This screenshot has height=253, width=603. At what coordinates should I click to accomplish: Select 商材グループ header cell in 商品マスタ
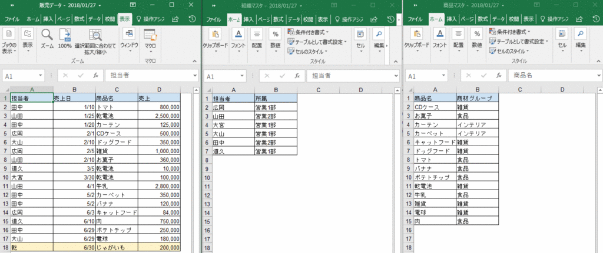click(x=477, y=98)
